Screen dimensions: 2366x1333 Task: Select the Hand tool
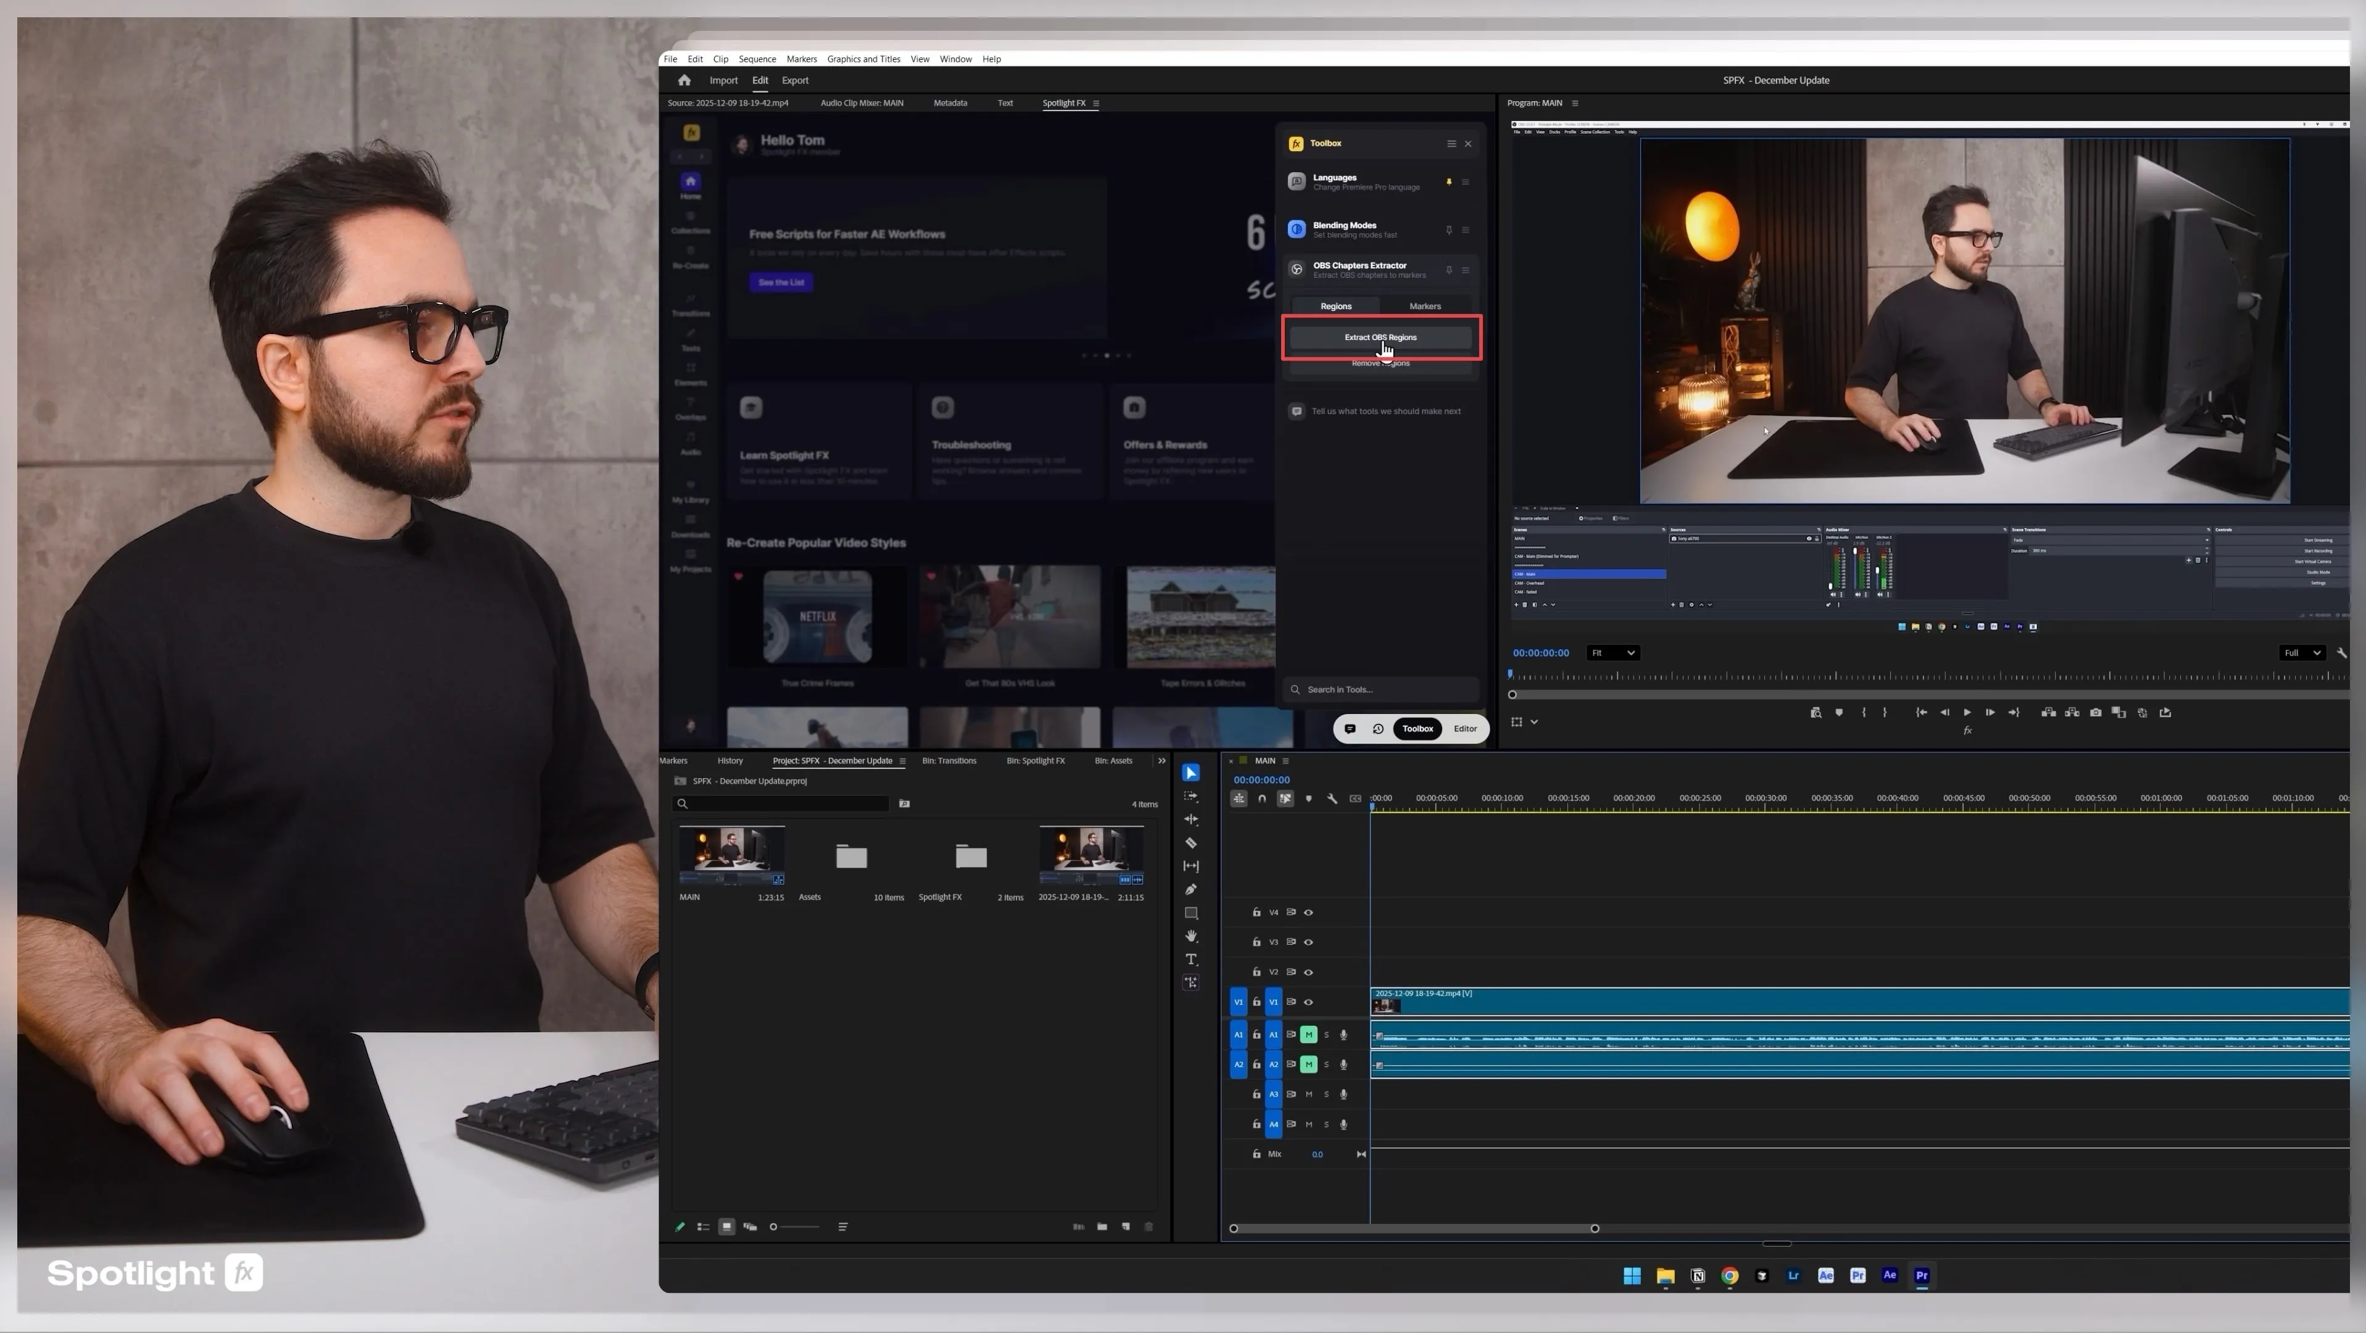point(1190,936)
